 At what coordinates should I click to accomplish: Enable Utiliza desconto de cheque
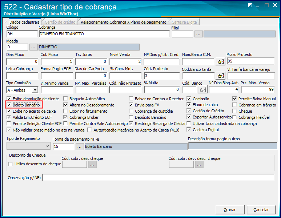coord(11,164)
